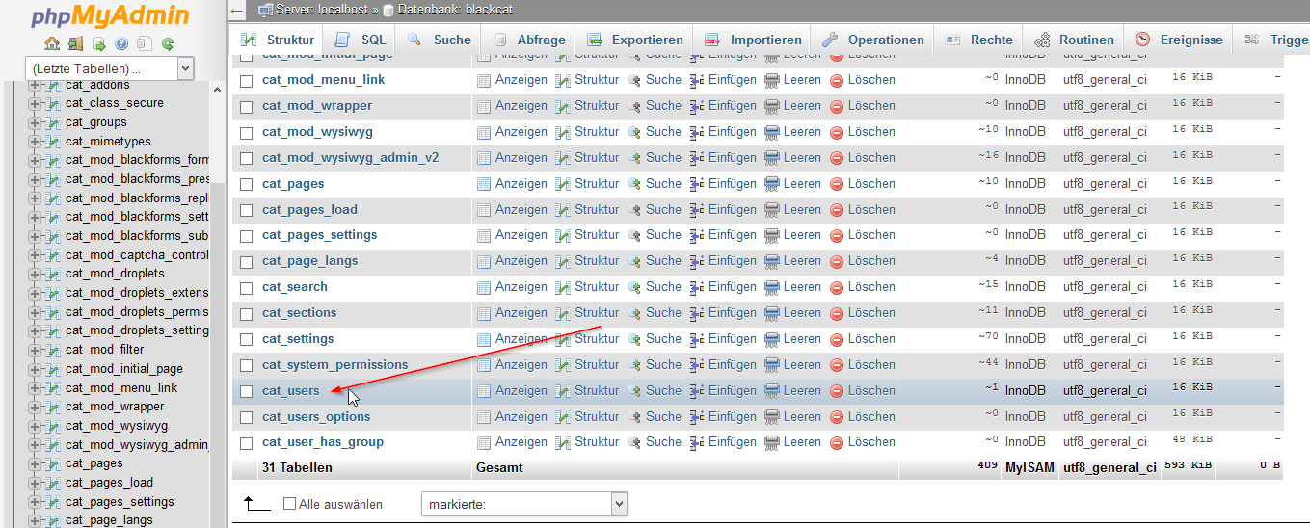Viewport: 1310px width, 528px height.
Task: Click the green reload navigation icon
Action: [x=168, y=43]
